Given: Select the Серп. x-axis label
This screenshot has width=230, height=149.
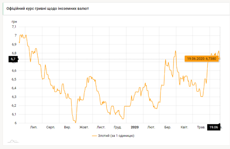Looking at the screenshot, I should (x=51, y=127).
